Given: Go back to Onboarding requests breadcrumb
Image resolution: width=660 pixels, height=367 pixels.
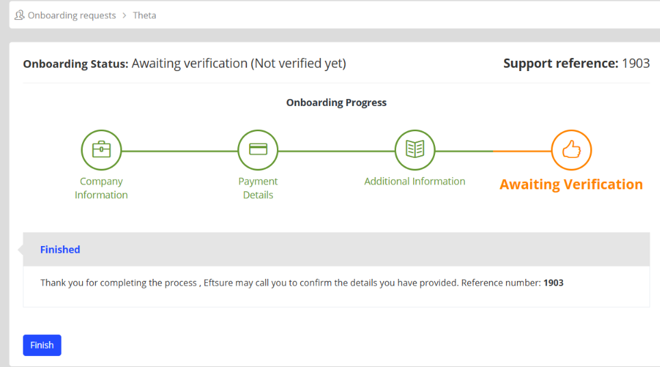Looking at the screenshot, I should 72,16.
